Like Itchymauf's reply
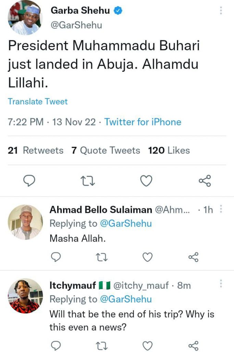Image resolution: width=234 pixels, height=352 pixels. [147, 345]
